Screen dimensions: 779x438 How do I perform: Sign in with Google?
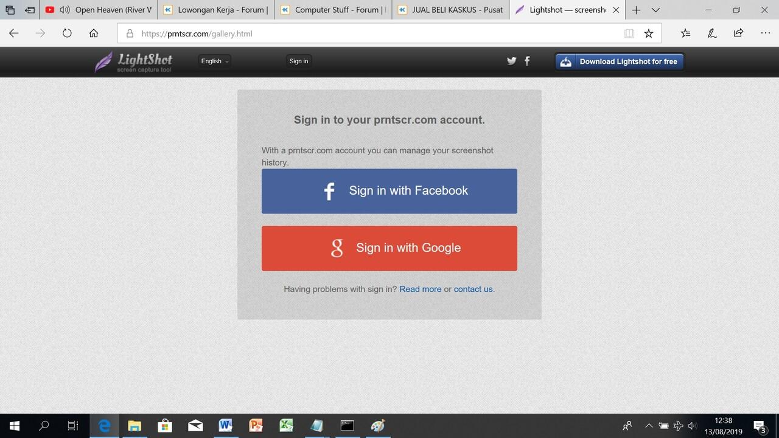coord(389,248)
